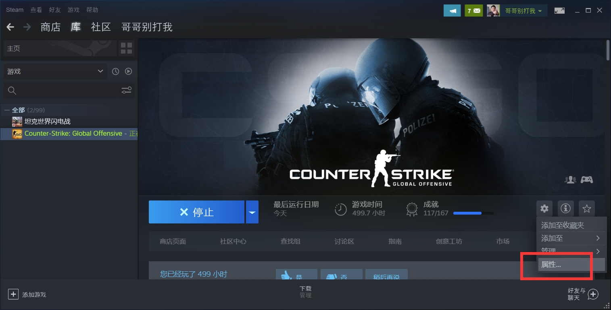Open the account name dropdown 哥哥别打我
611x310 pixels.
(x=524, y=10)
